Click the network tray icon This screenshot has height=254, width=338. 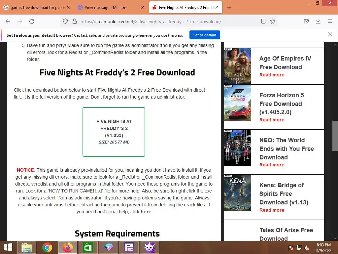point(299,247)
